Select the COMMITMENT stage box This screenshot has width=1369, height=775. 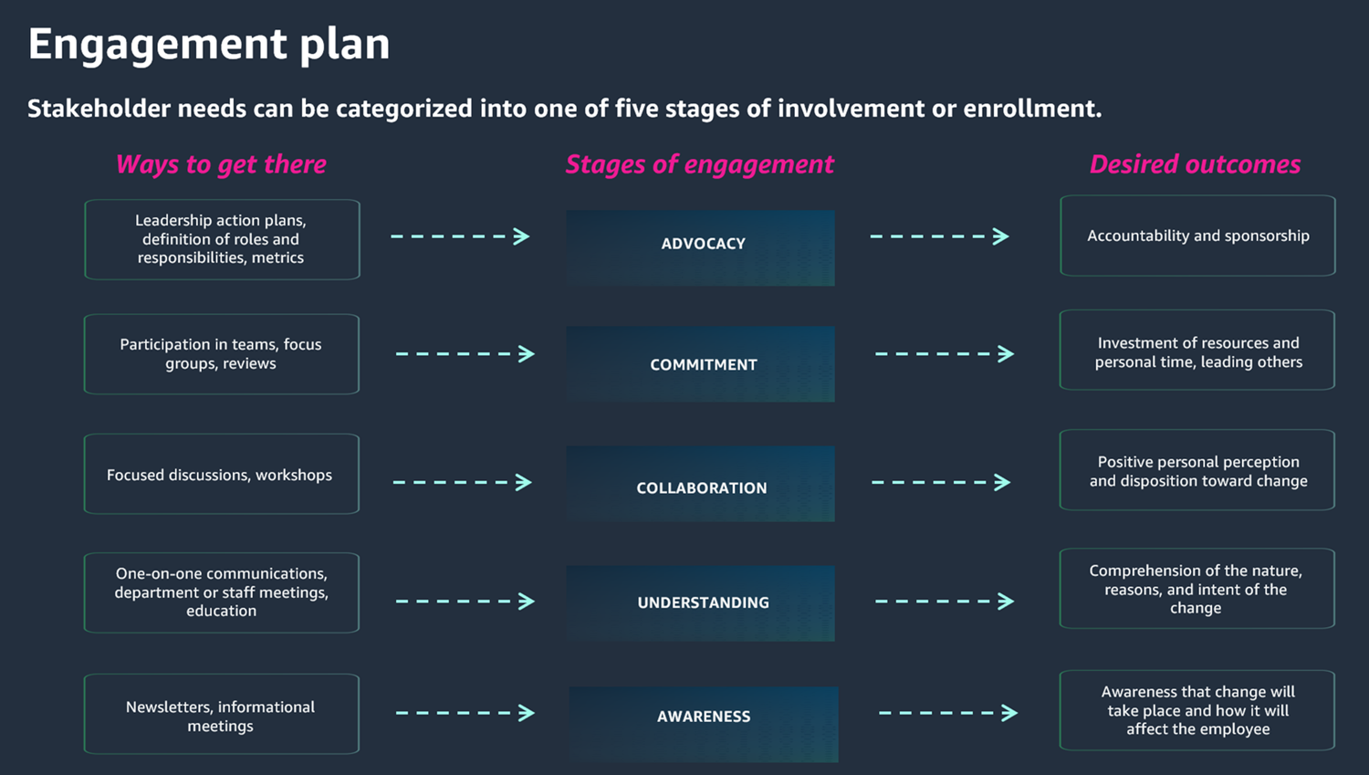coord(700,364)
